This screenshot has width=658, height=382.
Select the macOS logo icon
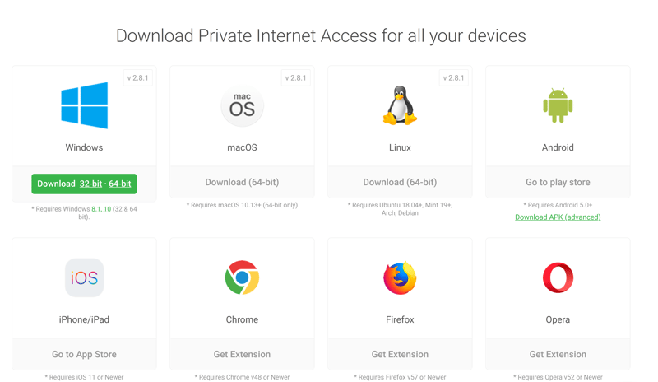point(242,106)
